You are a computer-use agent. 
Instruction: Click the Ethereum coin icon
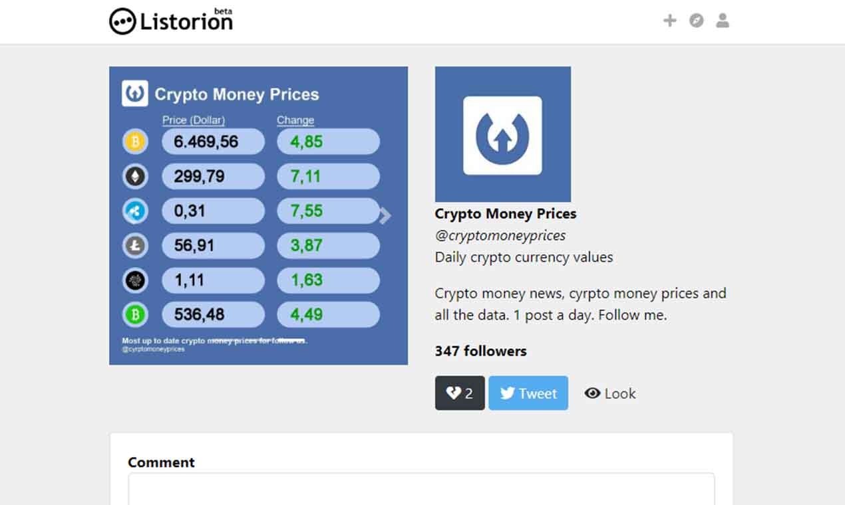pyautogui.click(x=135, y=176)
